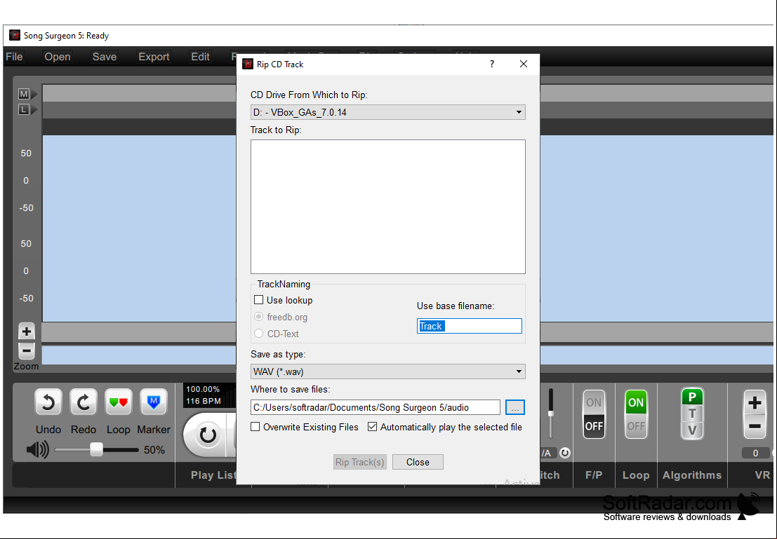This screenshot has height=539, width=777.
Task: Open the Save menu
Action: coord(104,57)
